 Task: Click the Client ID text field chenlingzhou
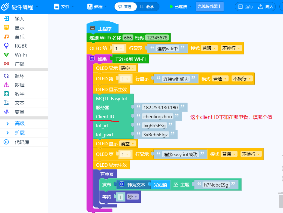pyautogui.click(x=158, y=117)
